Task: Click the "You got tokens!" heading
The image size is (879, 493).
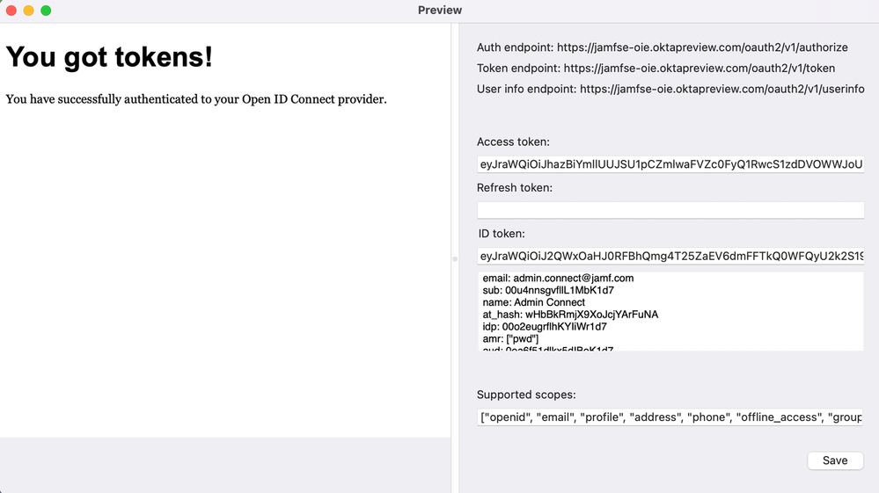Action: 109,57
